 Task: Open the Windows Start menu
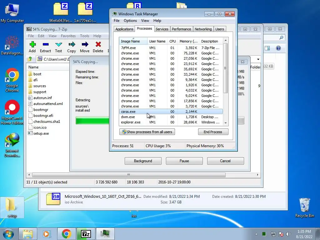tap(8, 234)
